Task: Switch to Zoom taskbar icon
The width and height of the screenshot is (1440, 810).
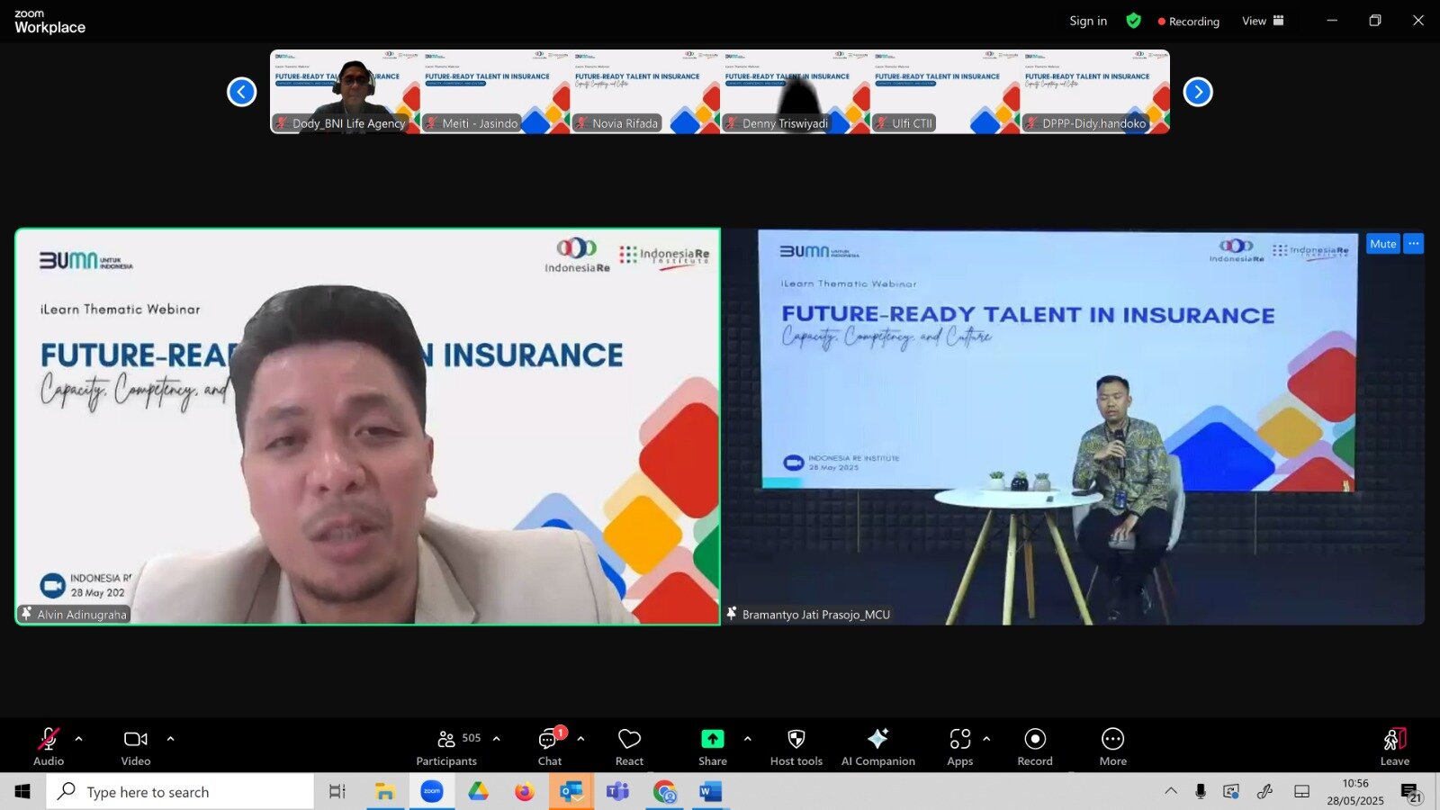Action: 432,791
